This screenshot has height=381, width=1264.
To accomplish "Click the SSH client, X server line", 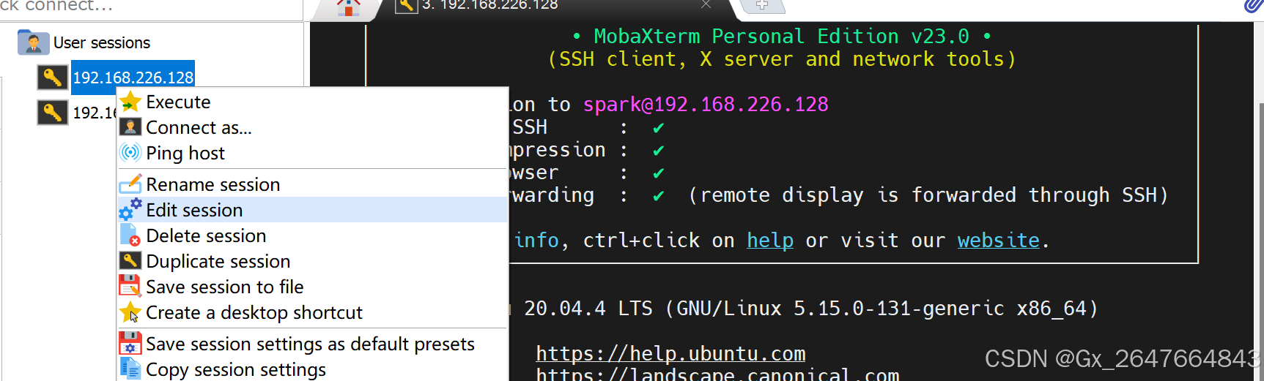I will point(782,59).
